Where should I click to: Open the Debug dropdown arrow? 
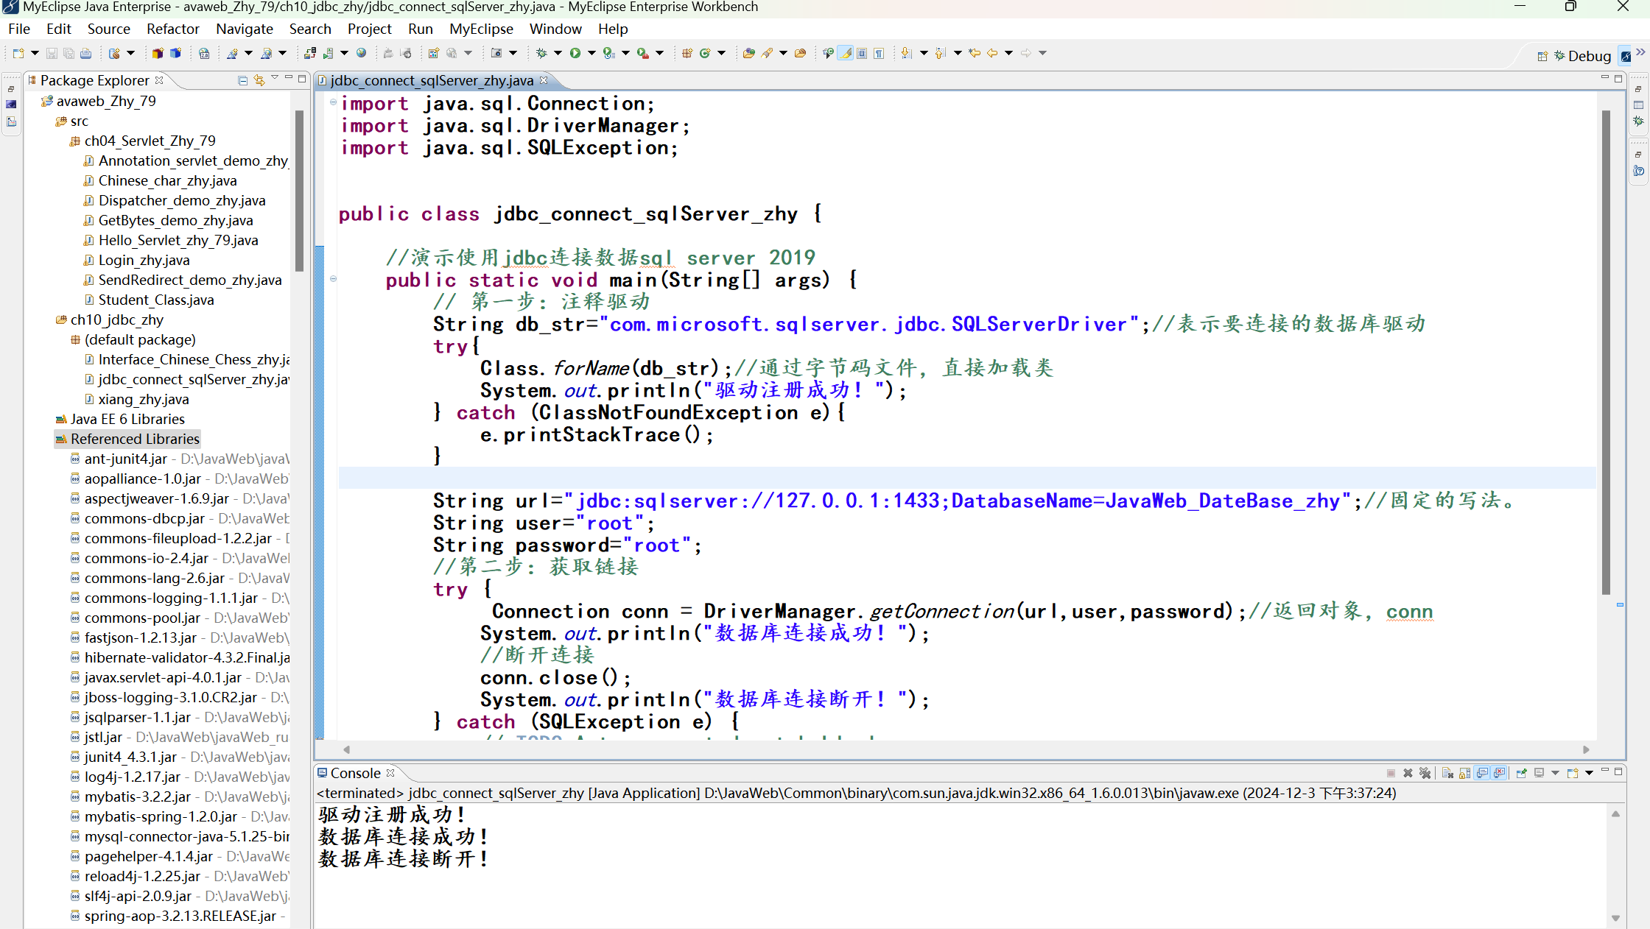click(558, 53)
